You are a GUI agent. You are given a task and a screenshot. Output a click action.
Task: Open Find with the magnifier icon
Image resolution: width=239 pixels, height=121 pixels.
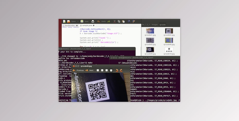click(129, 21)
